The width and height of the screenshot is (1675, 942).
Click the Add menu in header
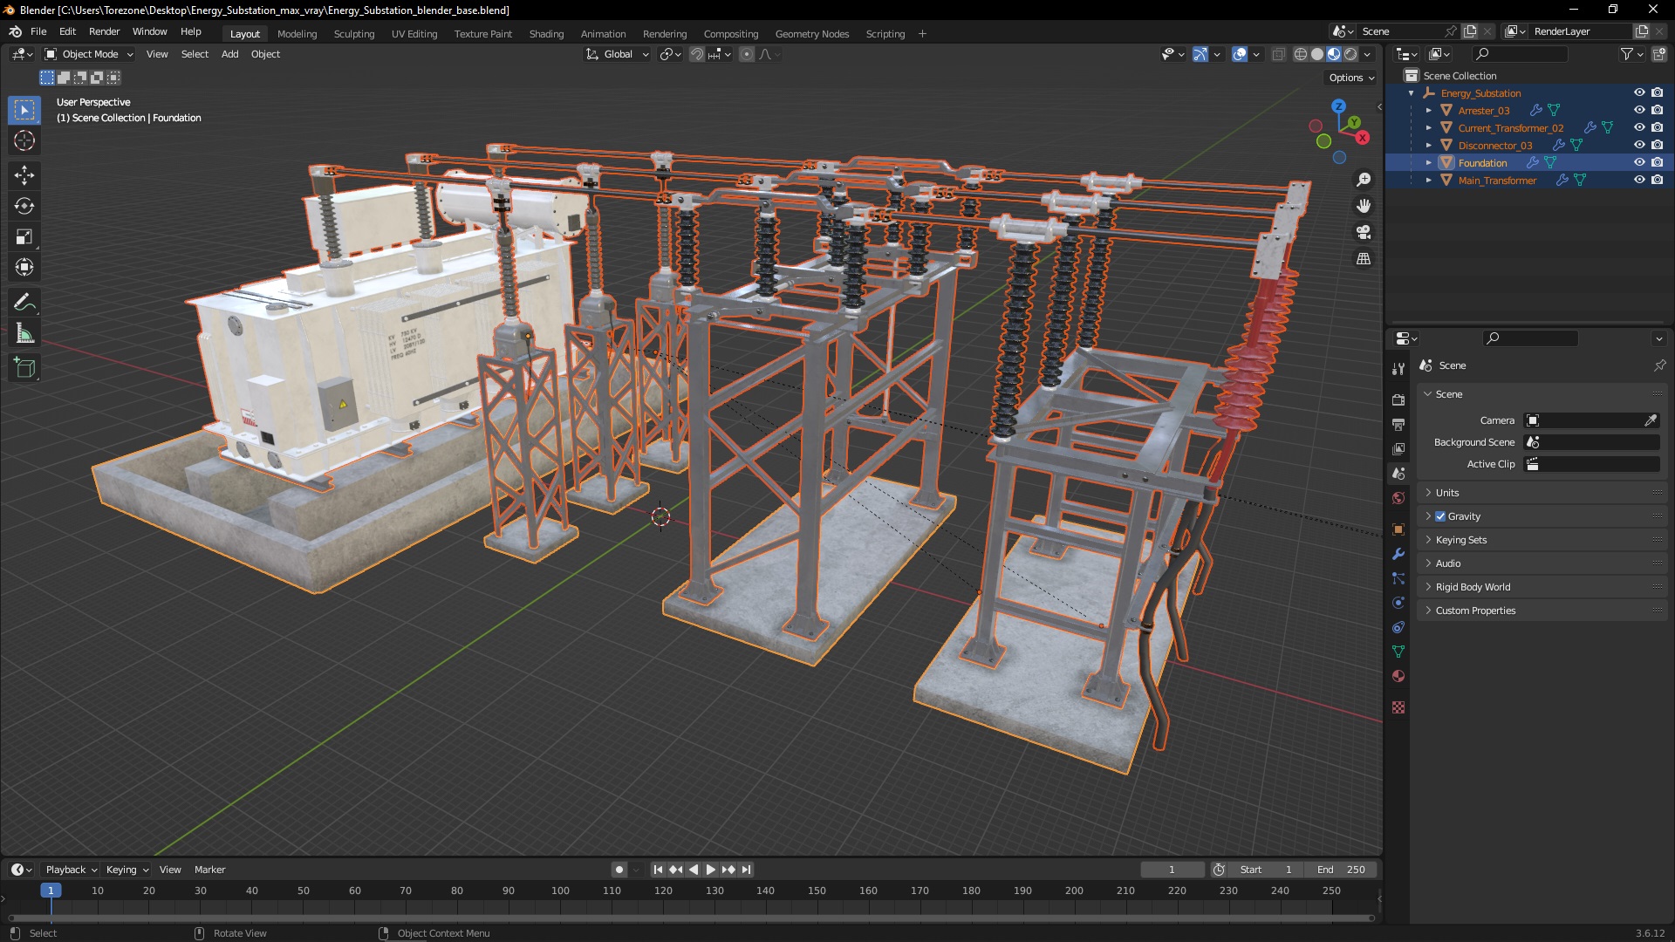[x=228, y=54]
